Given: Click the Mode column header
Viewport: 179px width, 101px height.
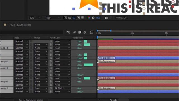Looking at the screenshot, I should click(x=17, y=38).
